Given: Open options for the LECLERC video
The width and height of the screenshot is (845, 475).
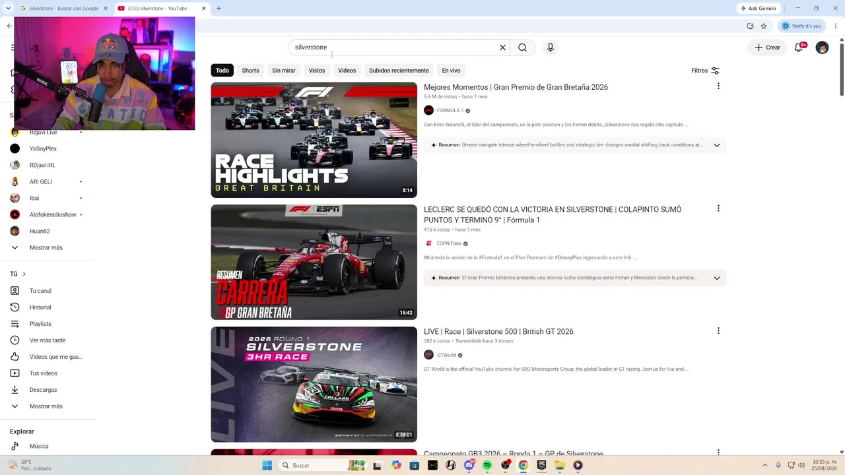Looking at the screenshot, I should coord(718,208).
